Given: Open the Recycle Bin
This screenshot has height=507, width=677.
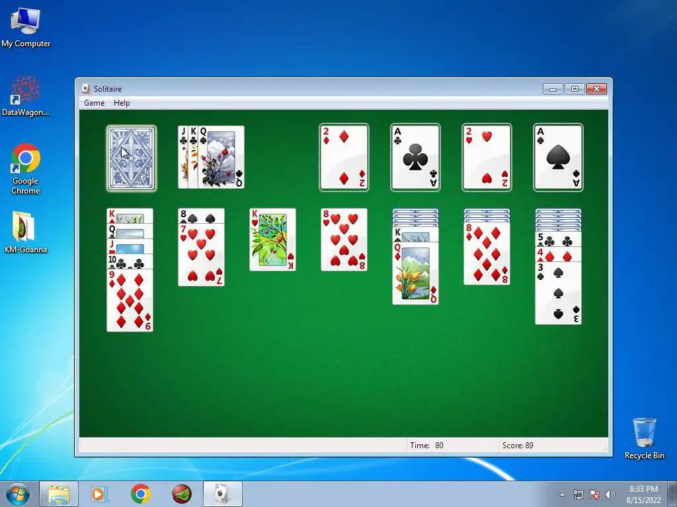Looking at the screenshot, I should (644, 438).
